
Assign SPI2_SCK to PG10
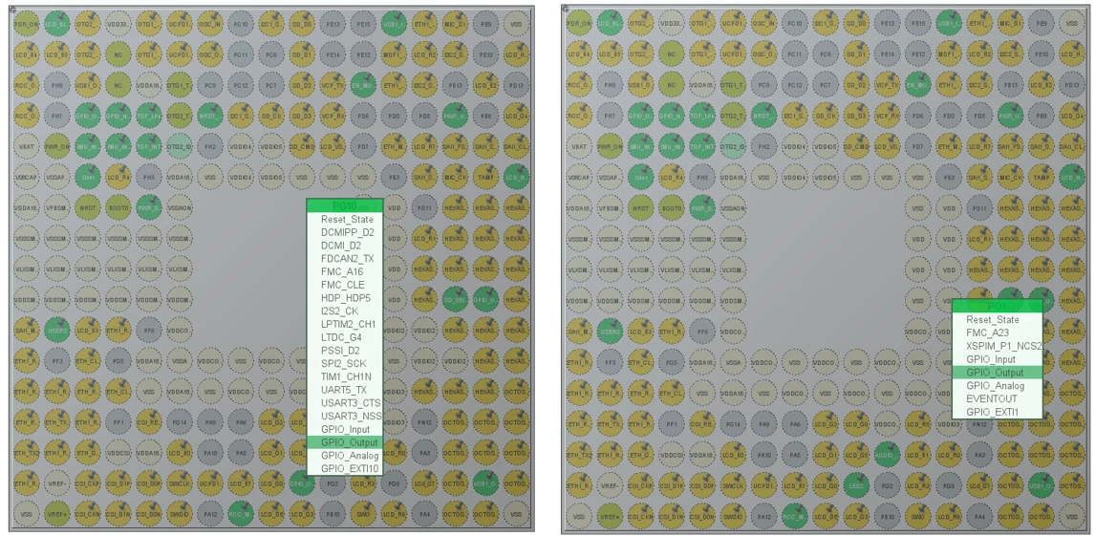coord(345,364)
